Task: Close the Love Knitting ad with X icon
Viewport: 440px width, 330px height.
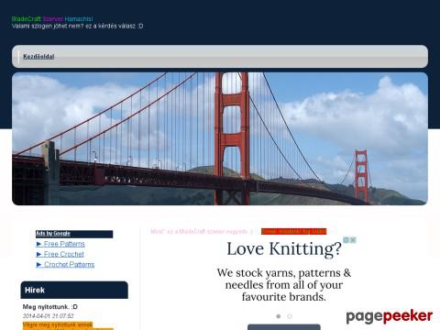Action: click(353, 240)
